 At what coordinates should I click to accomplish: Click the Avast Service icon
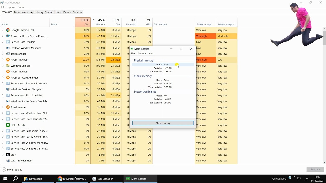[x=8, y=107]
